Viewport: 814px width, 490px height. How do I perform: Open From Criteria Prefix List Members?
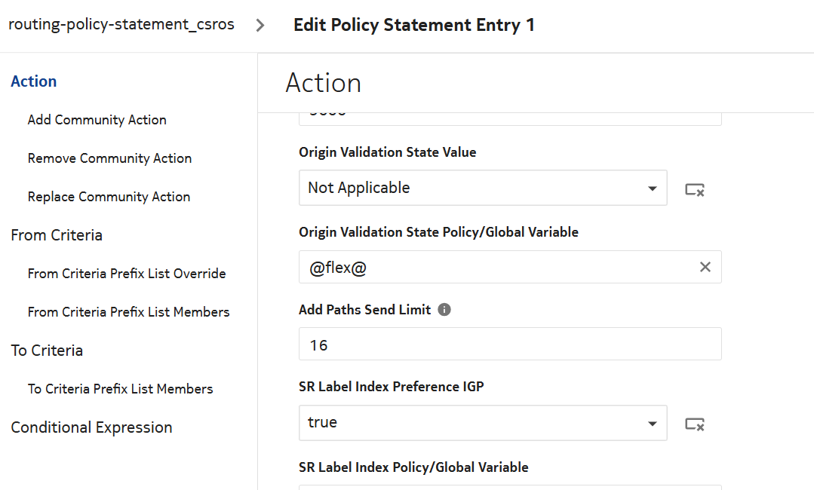pos(129,312)
